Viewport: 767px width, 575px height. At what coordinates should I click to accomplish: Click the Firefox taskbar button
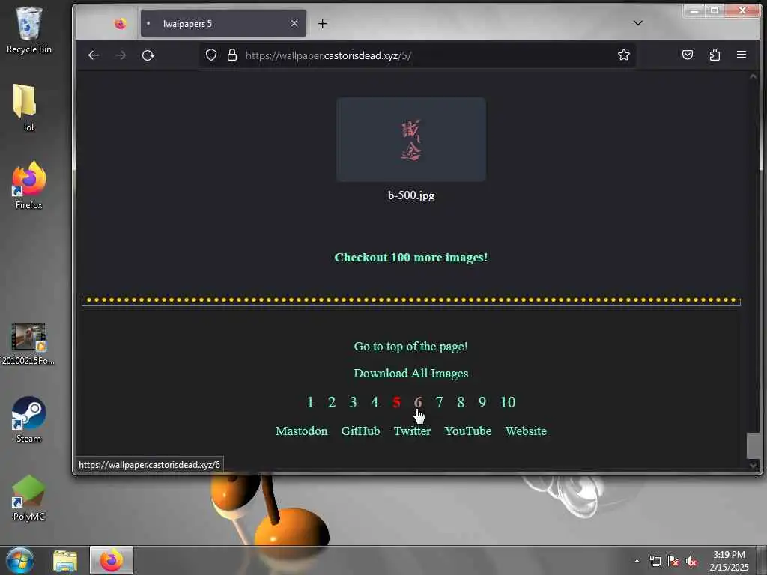coord(112,560)
